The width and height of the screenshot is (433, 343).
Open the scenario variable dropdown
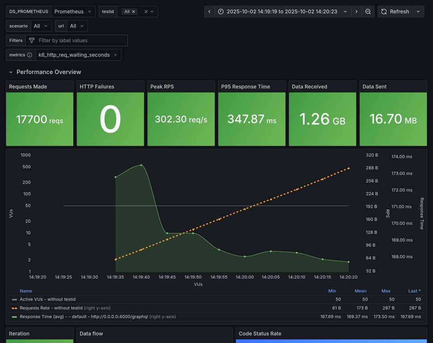[41, 26]
